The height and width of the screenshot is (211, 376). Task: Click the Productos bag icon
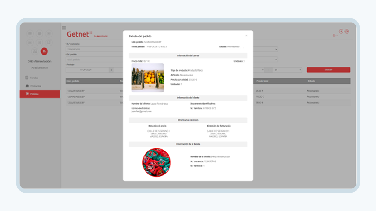click(27, 86)
